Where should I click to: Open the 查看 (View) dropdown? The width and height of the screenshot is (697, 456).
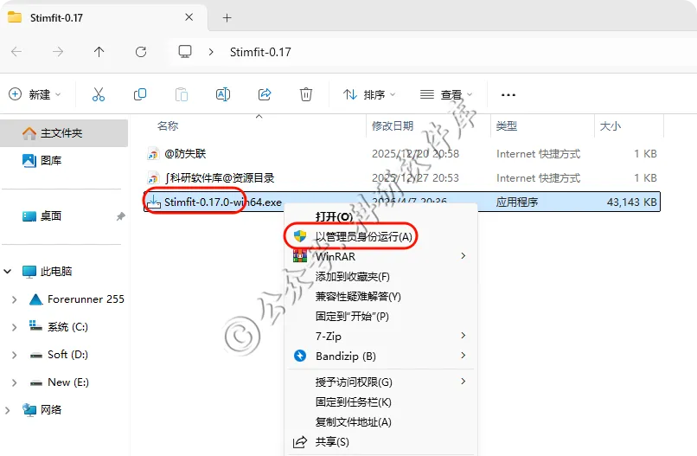[x=446, y=94]
